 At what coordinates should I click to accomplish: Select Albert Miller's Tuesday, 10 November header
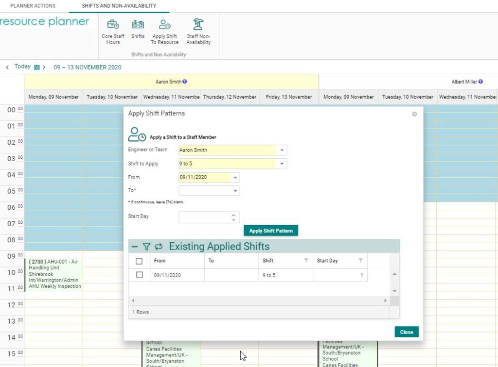(x=408, y=97)
